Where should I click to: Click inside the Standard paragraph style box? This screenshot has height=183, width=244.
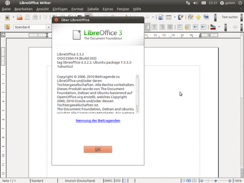(x=30, y=27)
